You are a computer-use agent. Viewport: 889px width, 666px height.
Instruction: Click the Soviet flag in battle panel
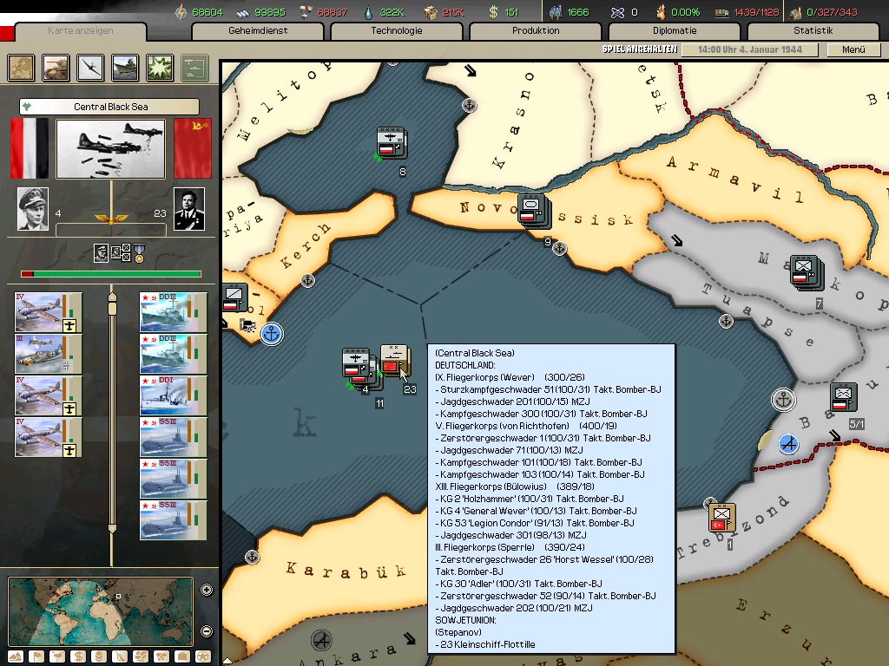[193, 148]
